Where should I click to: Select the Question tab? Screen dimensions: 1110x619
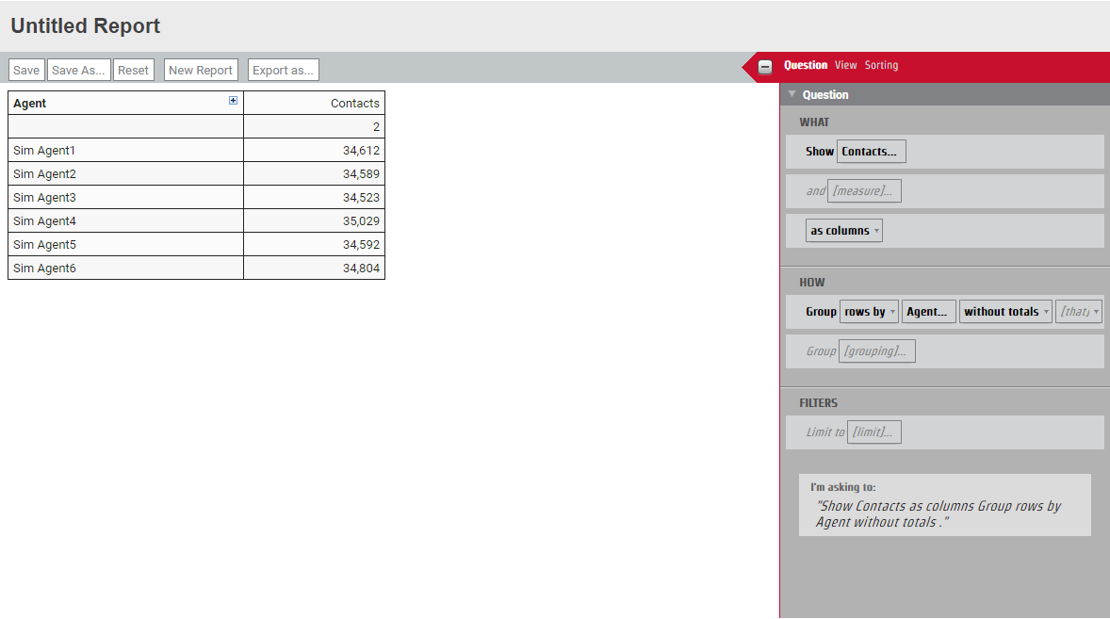click(806, 65)
